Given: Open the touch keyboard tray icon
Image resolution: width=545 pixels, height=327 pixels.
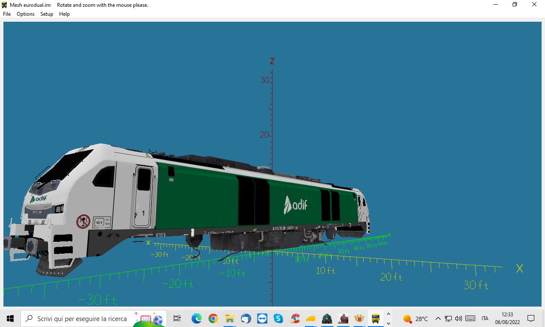Looking at the screenshot, I should pos(470,318).
